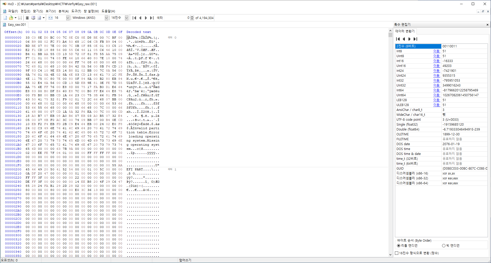The height and width of the screenshot is (263, 491).
Task: Expand the Windows (ANSI) encoding dropdown
Action: (x=106, y=18)
